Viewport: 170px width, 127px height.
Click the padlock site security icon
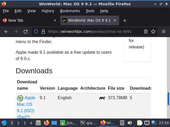(x=43, y=32)
